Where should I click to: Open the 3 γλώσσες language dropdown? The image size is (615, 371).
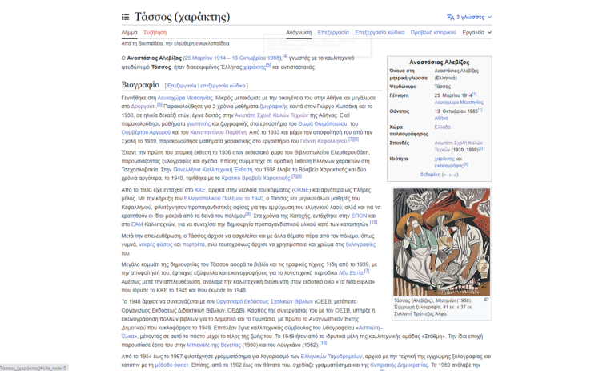[x=469, y=18]
